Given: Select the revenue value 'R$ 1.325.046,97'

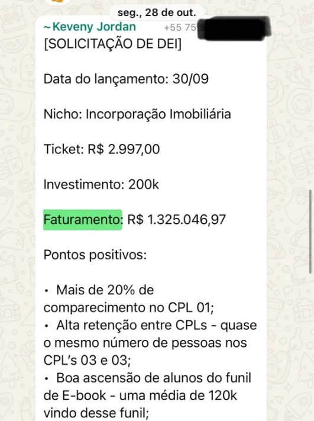Looking at the screenshot, I should 177,220.
